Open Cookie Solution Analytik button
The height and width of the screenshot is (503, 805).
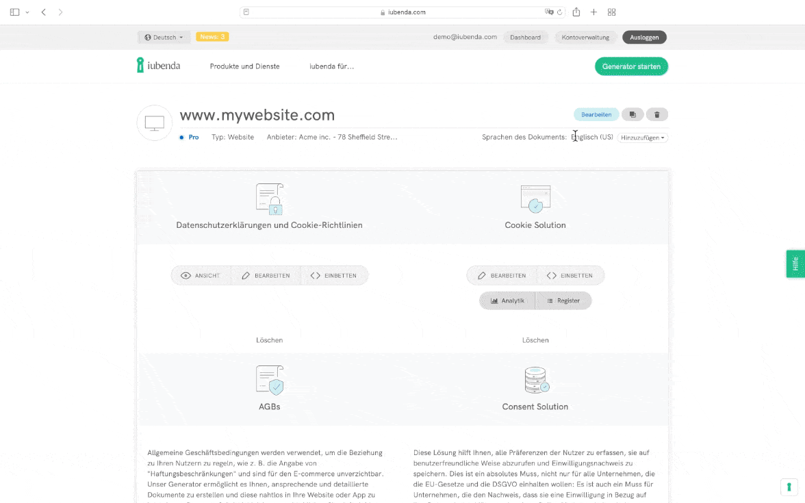point(507,300)
